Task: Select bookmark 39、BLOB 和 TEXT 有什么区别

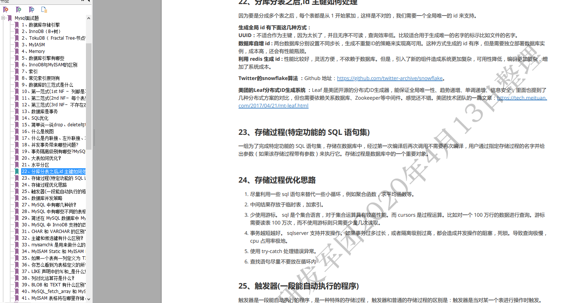Action: pos(53,285)
